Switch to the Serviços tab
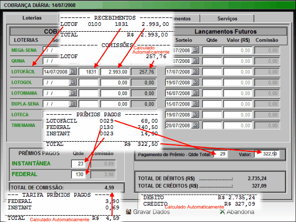296x222 pixels. click(x=227, y=18)
